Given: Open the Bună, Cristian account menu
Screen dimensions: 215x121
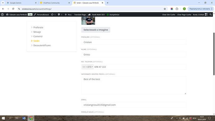Looking at the screenshot, I should [x=200, y=15].
